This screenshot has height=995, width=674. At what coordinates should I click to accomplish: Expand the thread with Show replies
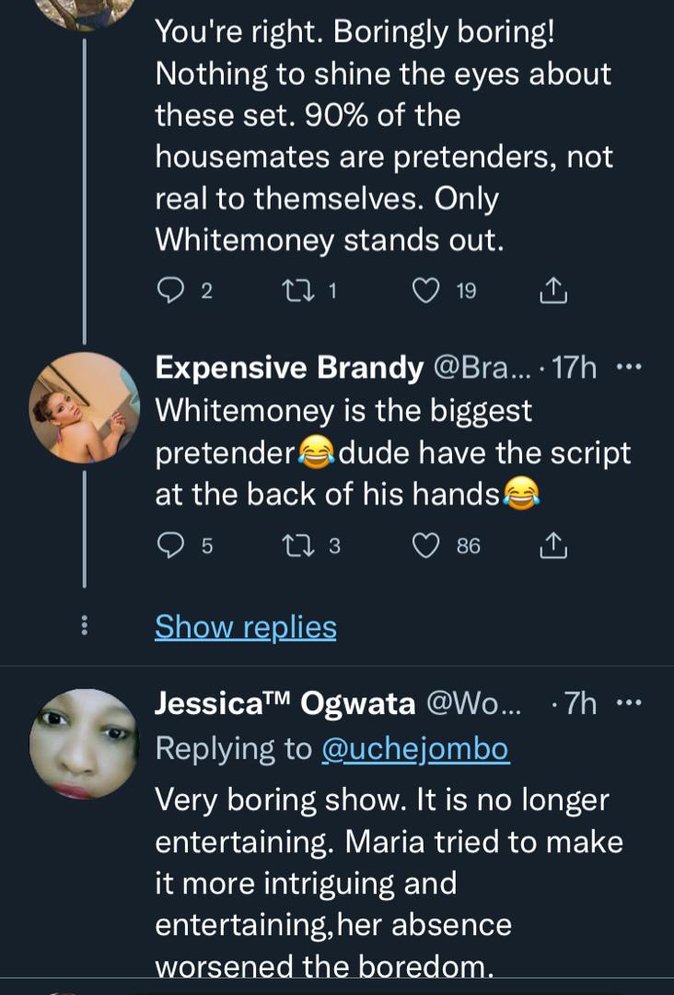pos(245,626)
